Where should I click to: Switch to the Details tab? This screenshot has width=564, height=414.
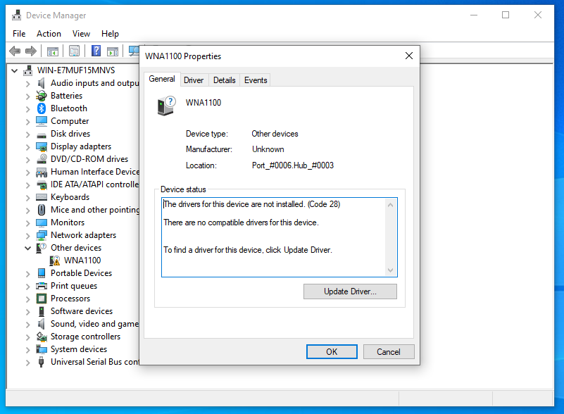tap(224, 80)
